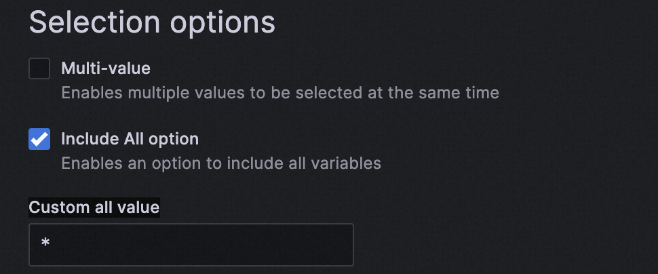Image resolution: width=658 pixels, height=274 pixels.
Task: Click the empty square beside Multi-value
Action: (39, 68)
